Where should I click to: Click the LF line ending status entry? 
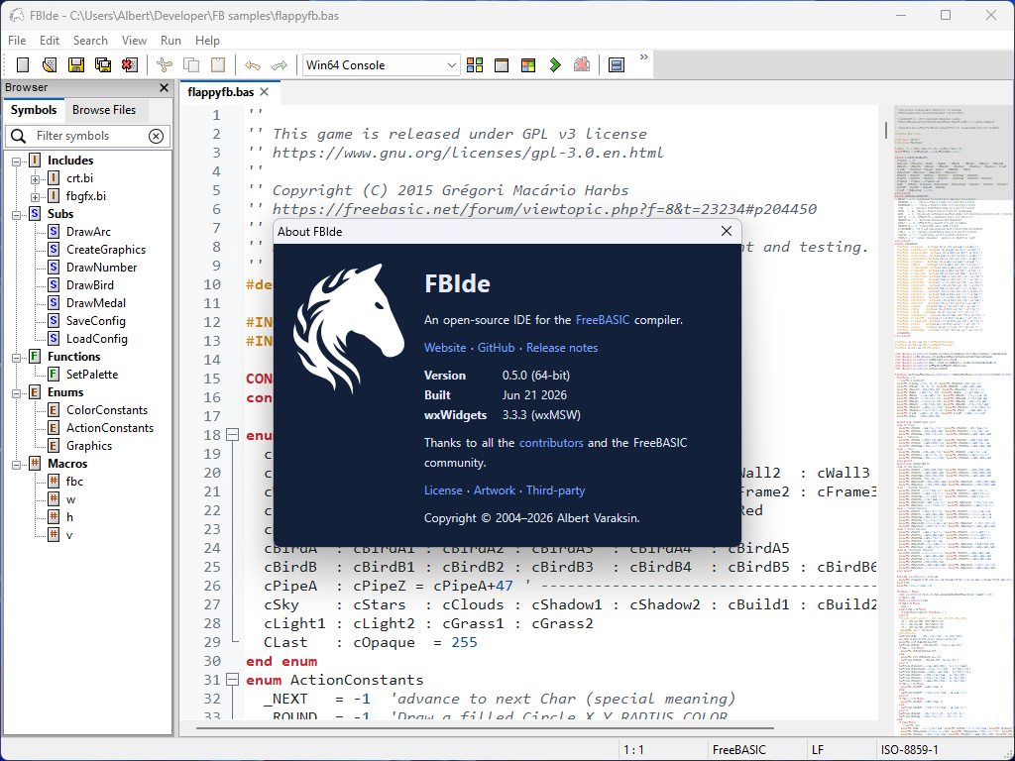(x=818, y=749)
